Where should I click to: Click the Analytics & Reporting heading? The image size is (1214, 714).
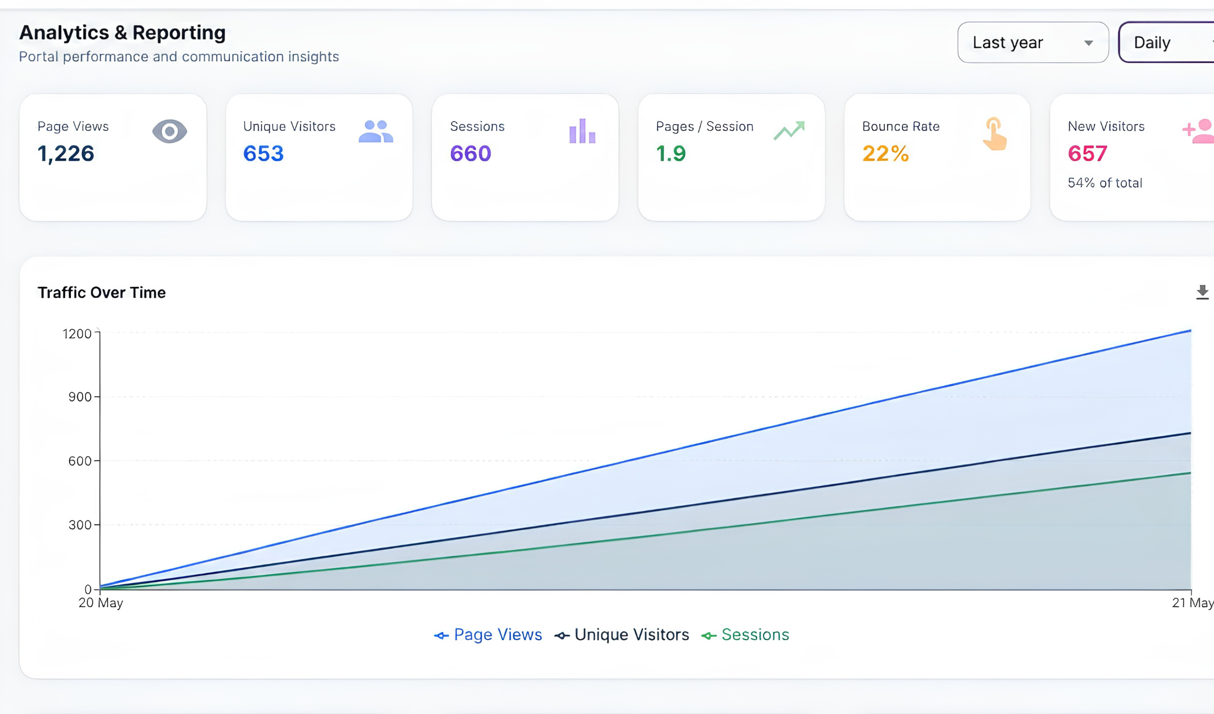point(122,33)
